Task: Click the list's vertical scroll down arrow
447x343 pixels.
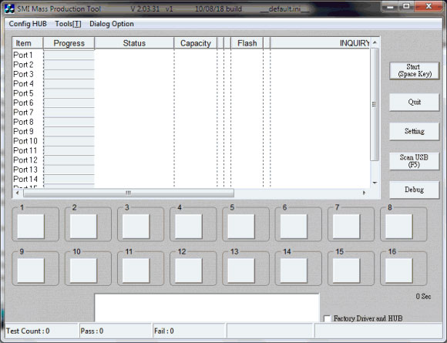Action: pos(375,183)
